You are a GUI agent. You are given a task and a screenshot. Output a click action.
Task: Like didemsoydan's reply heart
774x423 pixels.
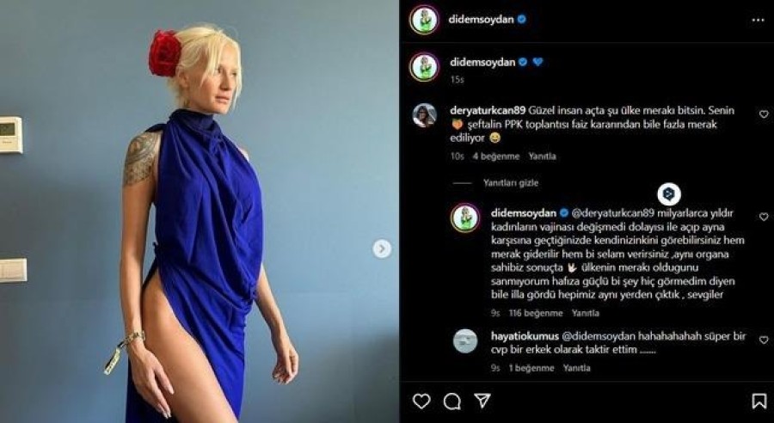pos(764,217)
